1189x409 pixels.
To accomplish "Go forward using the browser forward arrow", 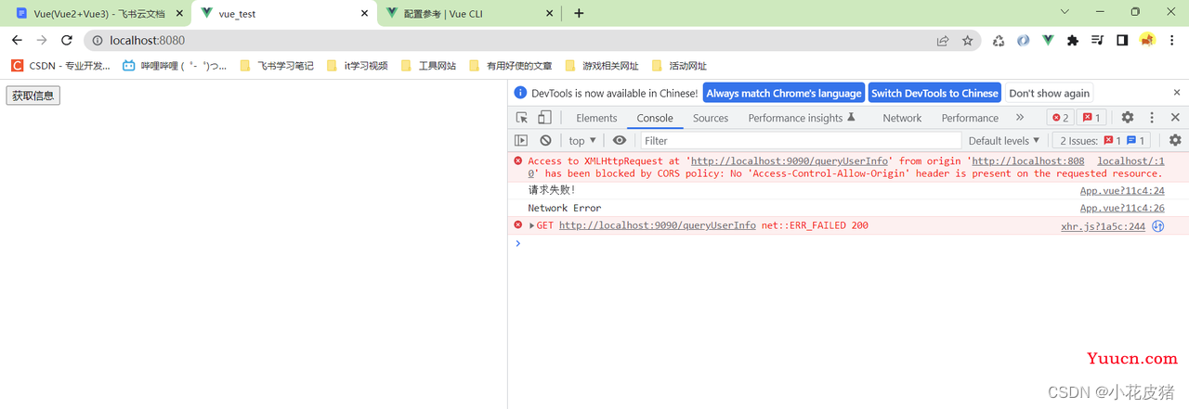I will pyautogui.click(x=42, y=40).
